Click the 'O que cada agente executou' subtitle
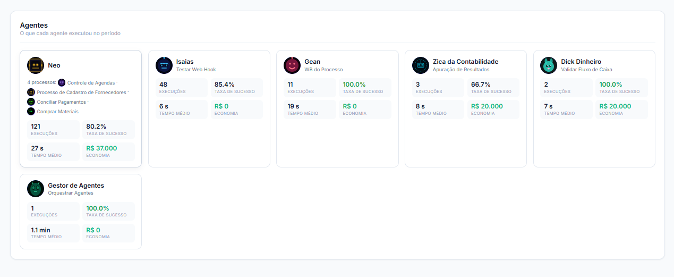Screen dimensions: 674x277 pyautogui.click(x=70, y=33)
